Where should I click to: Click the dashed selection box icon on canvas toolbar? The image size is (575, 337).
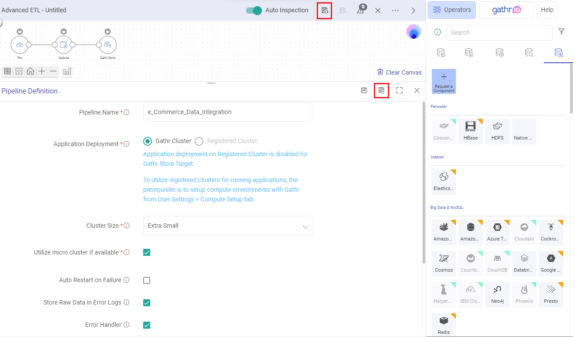point(19,71)
